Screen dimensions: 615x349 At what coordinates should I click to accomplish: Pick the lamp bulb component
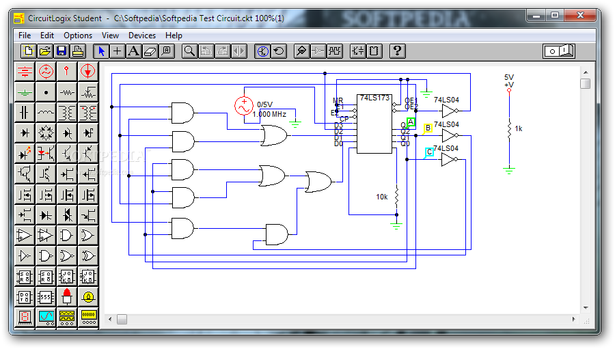(x=88, y=297)
